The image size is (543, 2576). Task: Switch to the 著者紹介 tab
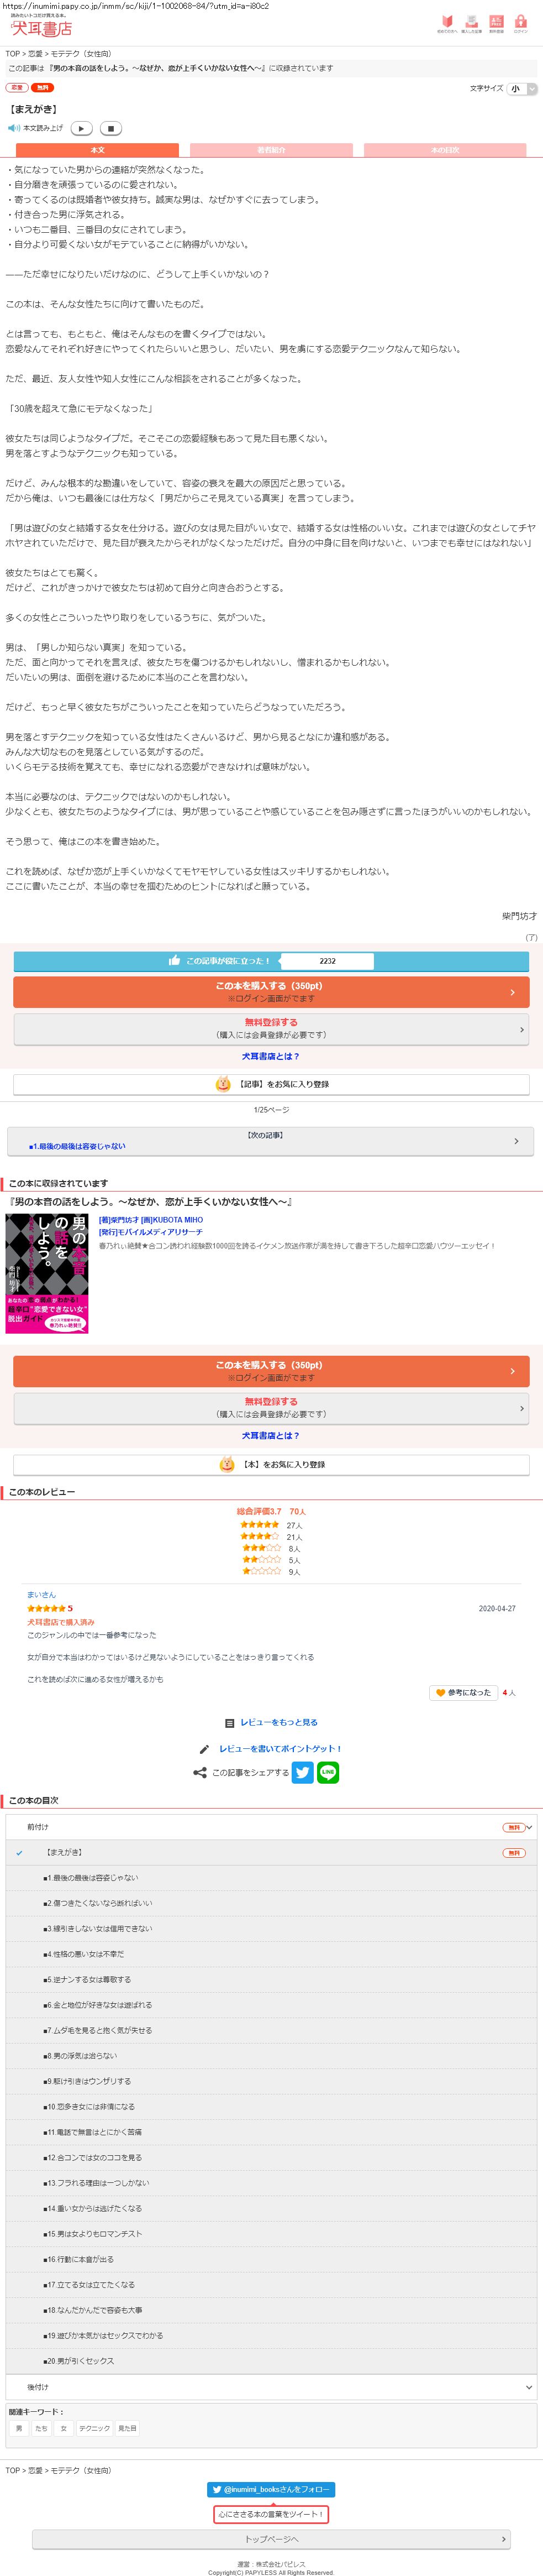[x=272, y=150]
